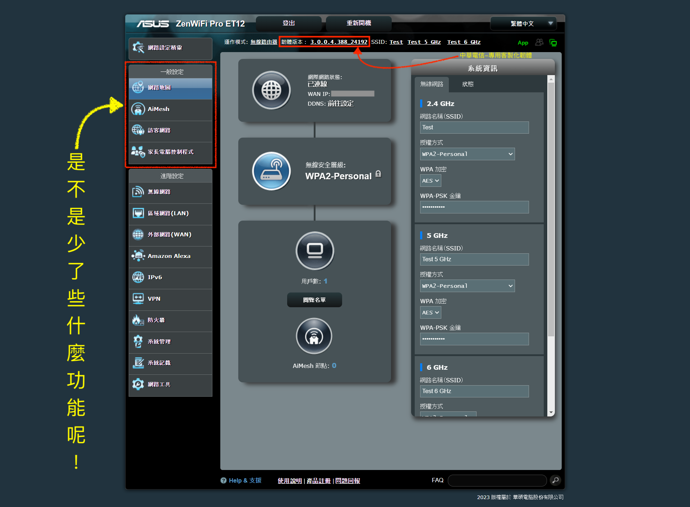Expand the 5 GHz WPA encryption AES dropdown
The height and width of the screenshot is (507, 690).
pos(431,313)
